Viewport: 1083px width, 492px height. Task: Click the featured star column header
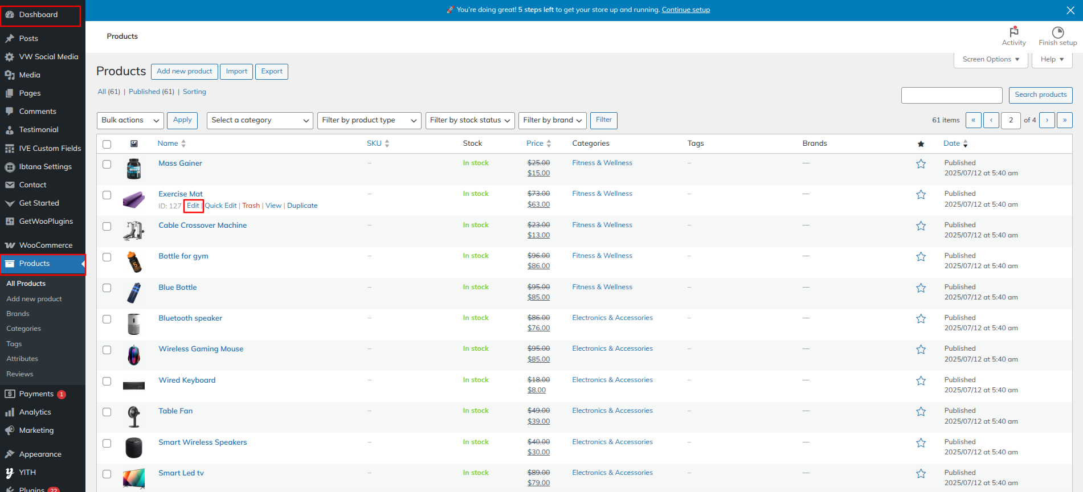tap(921, 144)
